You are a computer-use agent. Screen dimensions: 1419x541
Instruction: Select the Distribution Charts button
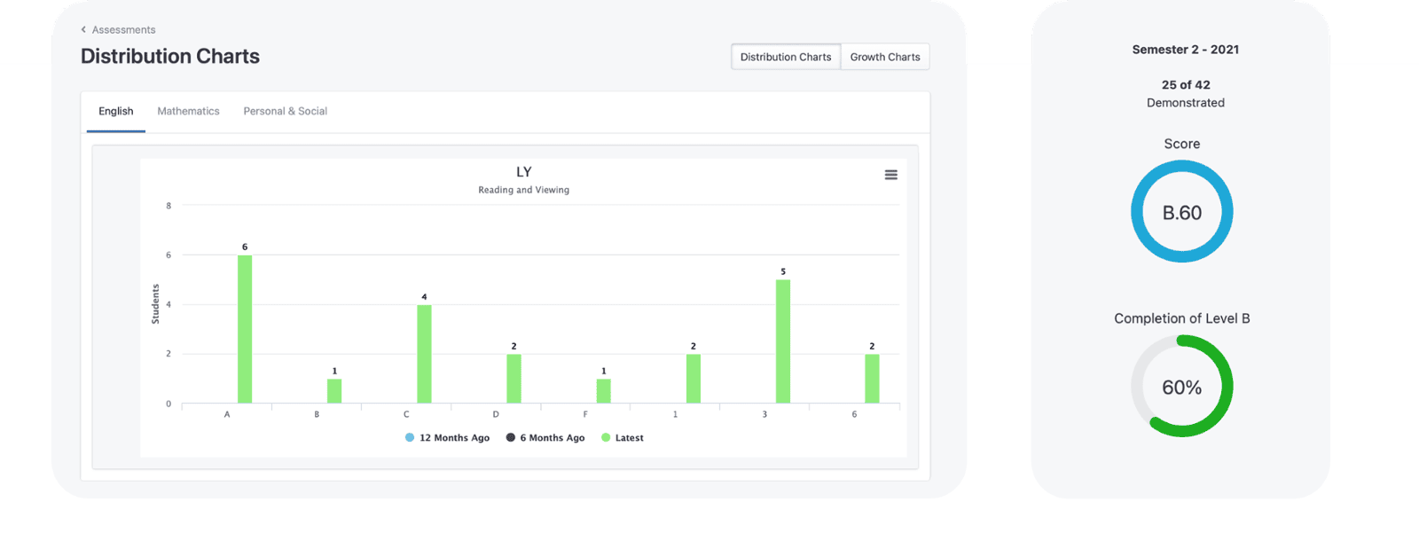click(785, 57)
